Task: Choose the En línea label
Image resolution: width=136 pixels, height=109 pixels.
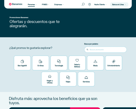Action: pyautogui.click(x=41, y=66)
